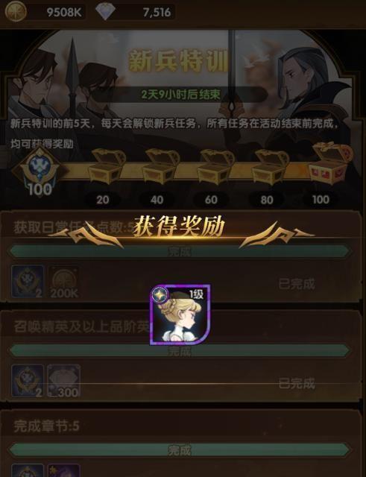Image resolution: width=366 pixels, height=477 pixels.
Task: Open the 40-point treasure chest
Action: click(161, 166)
